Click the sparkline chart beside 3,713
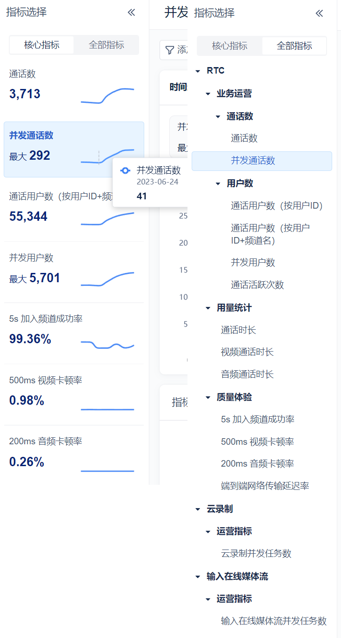341x638 pixels. point(107,95)
